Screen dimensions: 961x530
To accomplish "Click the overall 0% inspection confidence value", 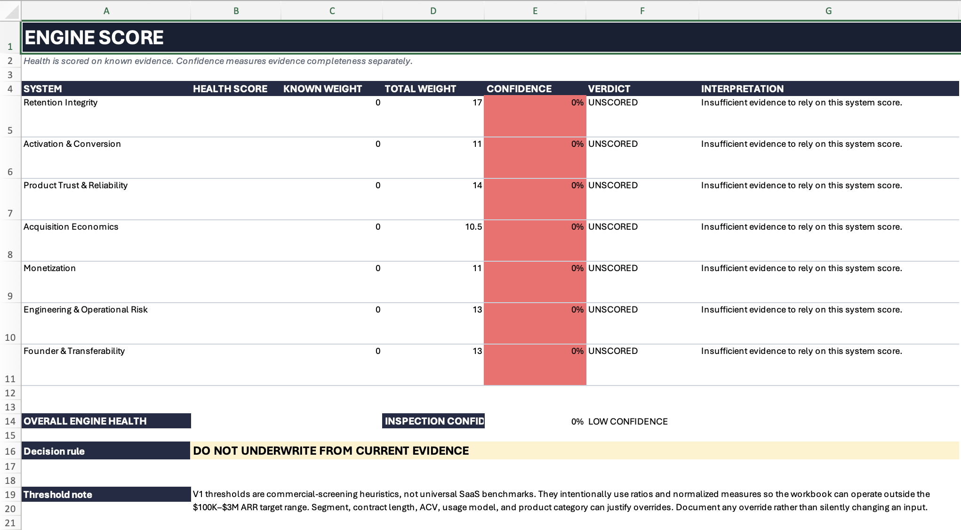I will [535, 421].
